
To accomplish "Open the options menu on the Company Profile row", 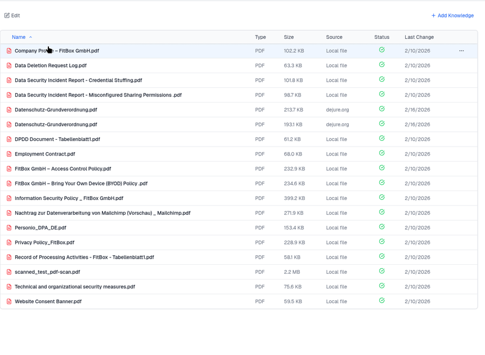I will click(461, 50).
